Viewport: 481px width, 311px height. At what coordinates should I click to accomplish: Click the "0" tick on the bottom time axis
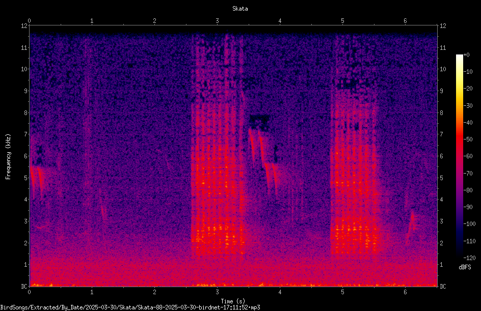pyautogui.click(x=29, y=292)
